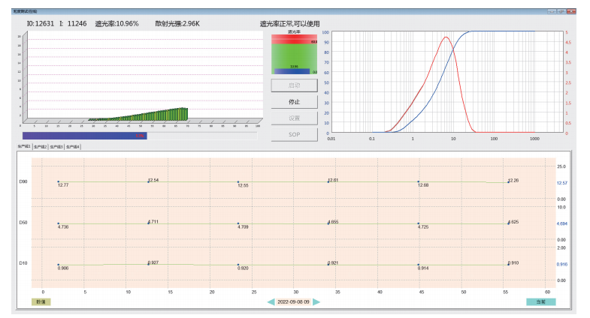Open the 生产线4 tab

click(x=73, y=147)
